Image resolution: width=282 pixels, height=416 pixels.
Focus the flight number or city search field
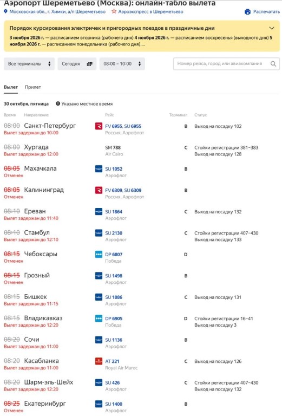pos(226,64)
